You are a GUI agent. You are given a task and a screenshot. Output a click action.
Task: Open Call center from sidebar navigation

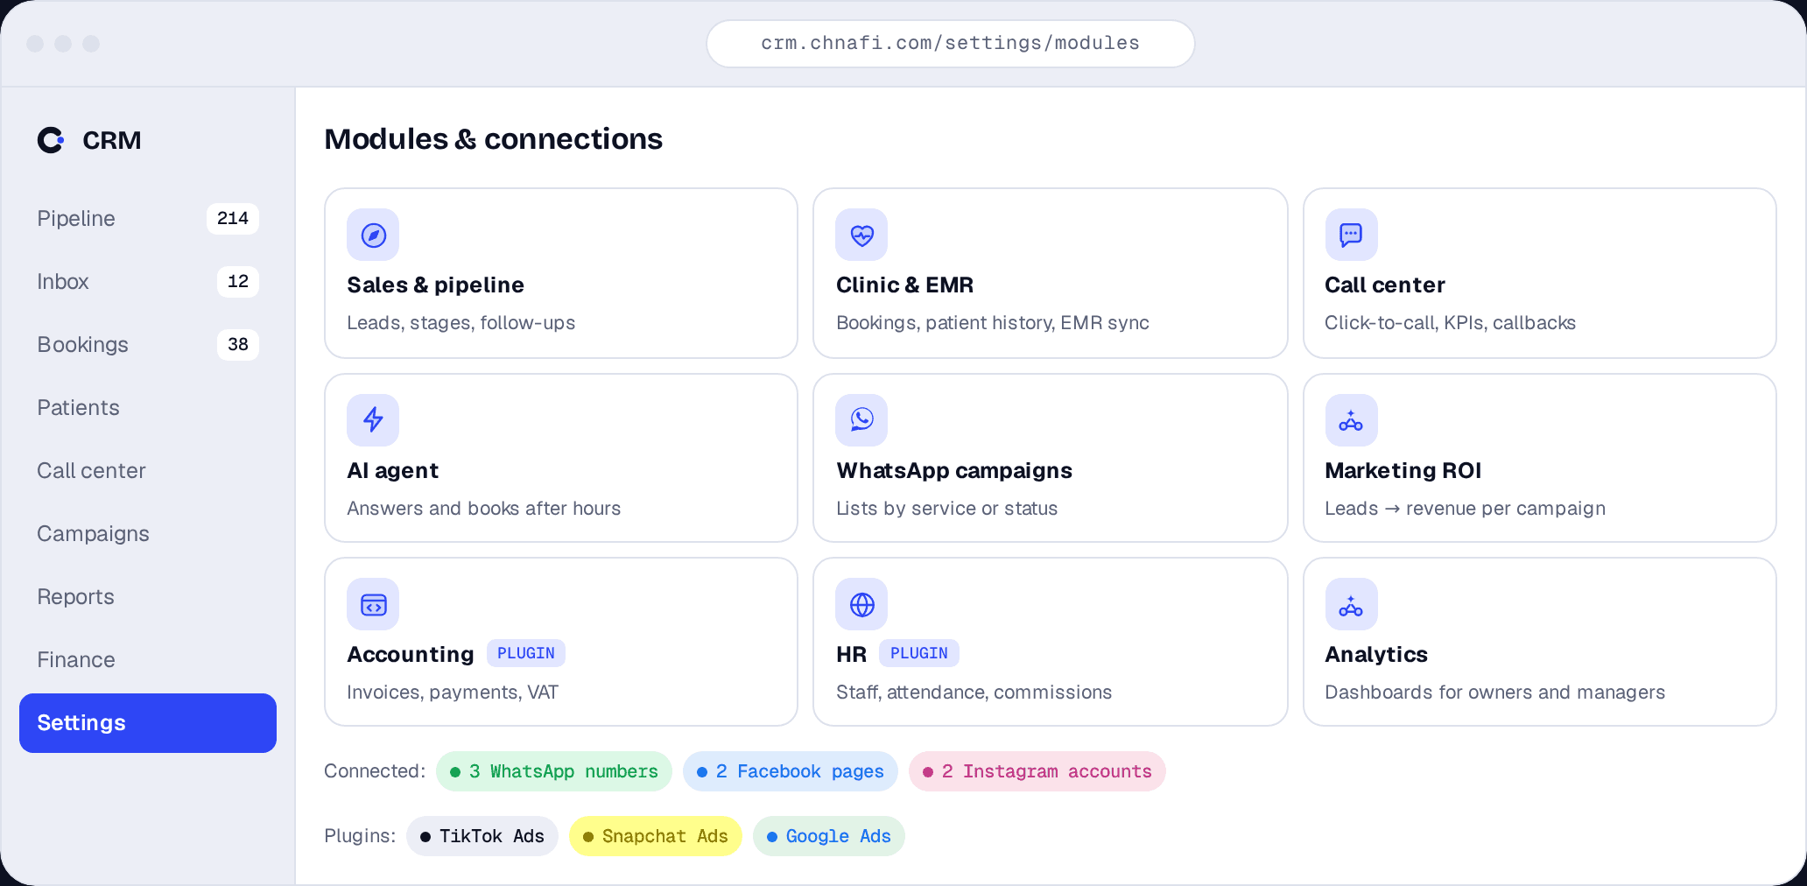pyautogui.click(x=148, y=471)
